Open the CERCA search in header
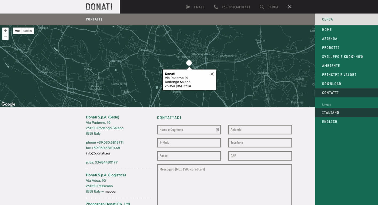The width and height of the screenshot is (378, 205). 273,7
